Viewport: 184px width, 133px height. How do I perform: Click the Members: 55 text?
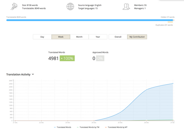[140, 5]
